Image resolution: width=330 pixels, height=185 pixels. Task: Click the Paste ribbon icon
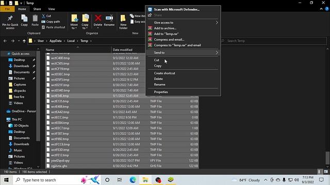click(x=35, y=21)
